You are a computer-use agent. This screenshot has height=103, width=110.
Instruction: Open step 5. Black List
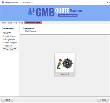(7, 46)
